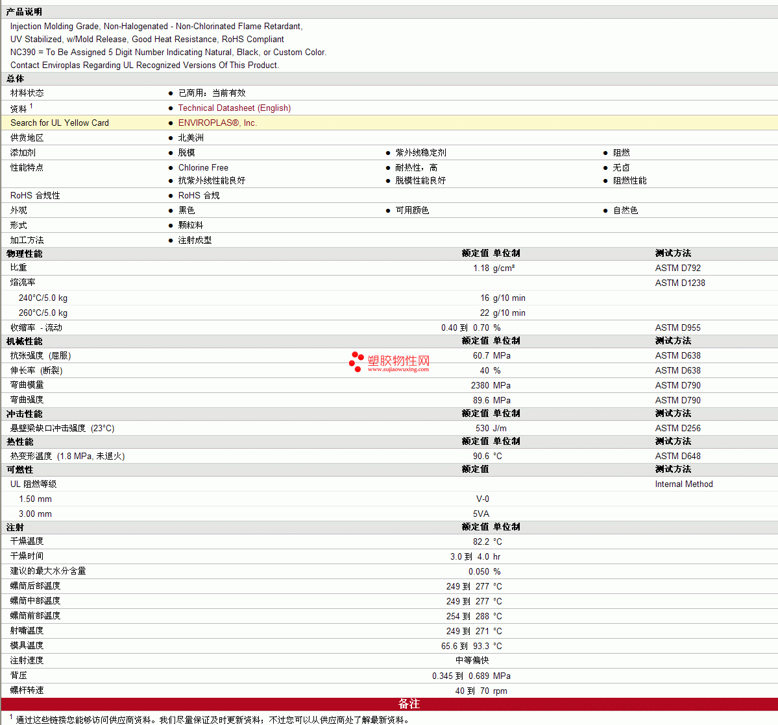Click the 可燃性 section header
Screen dimensions: 778x725
pyautogui.click(x=20, y=469)
